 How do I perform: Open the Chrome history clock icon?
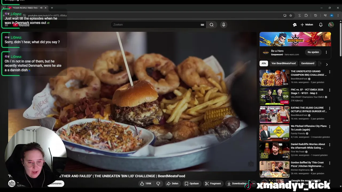[x=316, y=15]
